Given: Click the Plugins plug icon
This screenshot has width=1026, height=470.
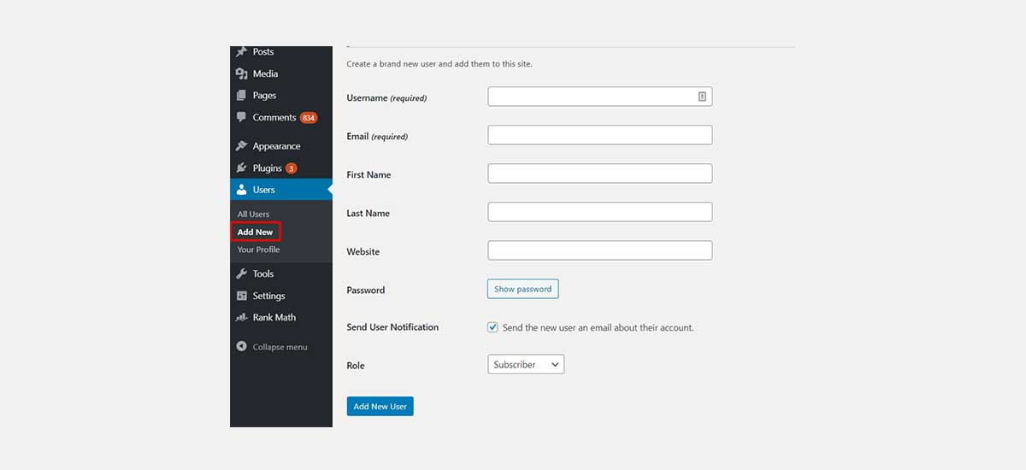Looking at the screenshot, I should point(241,168).
